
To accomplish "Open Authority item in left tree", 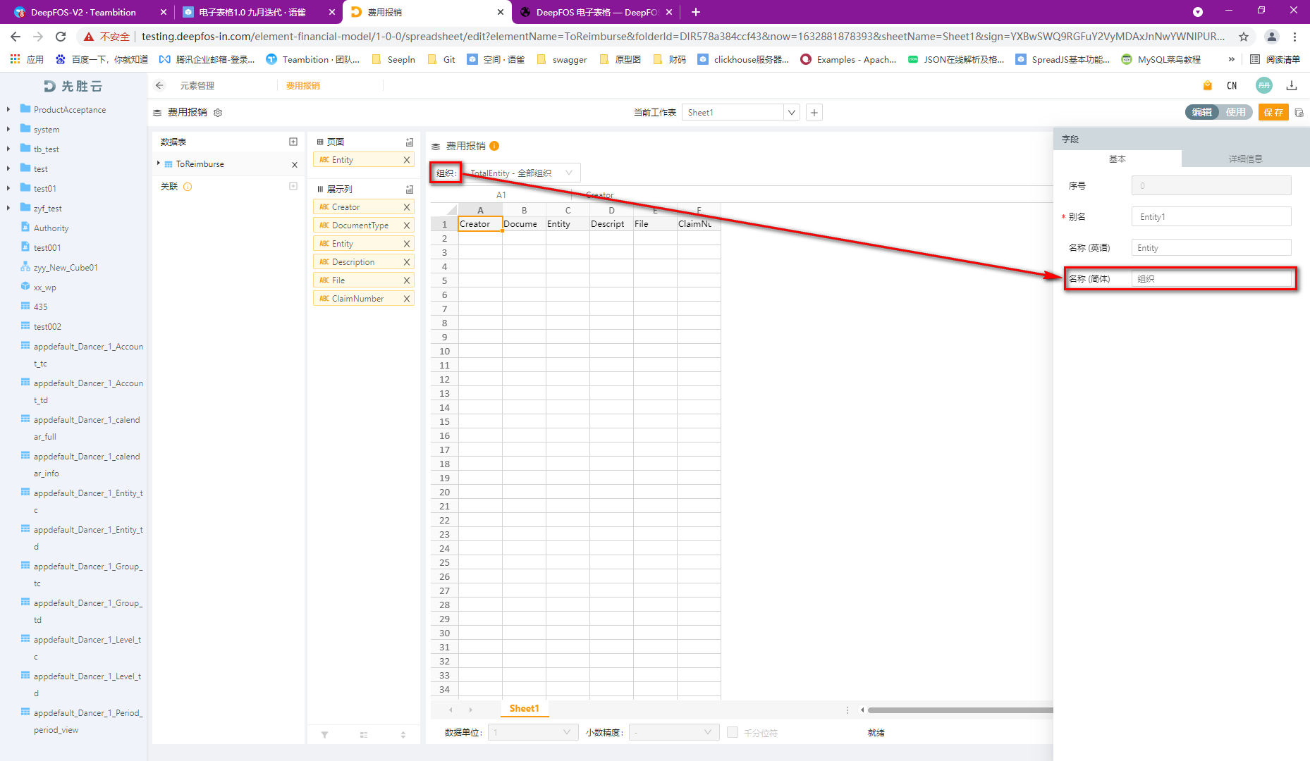I will (x=51, y=228).
